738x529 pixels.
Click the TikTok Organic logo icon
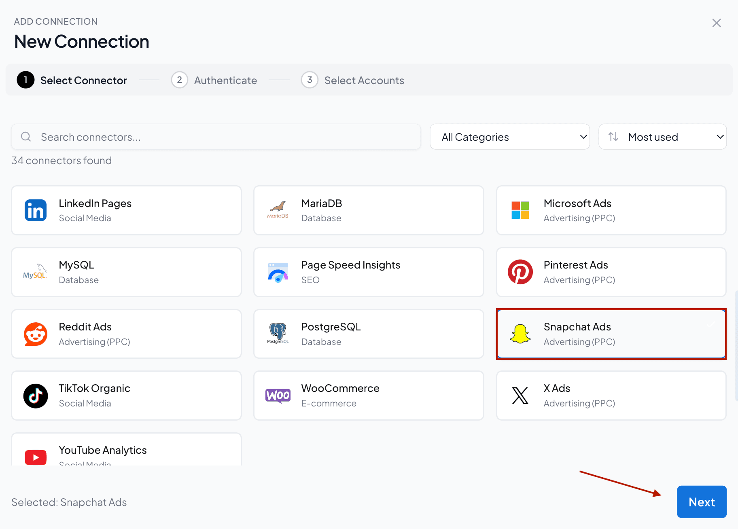pyautogui.click(x=36, y=396)
